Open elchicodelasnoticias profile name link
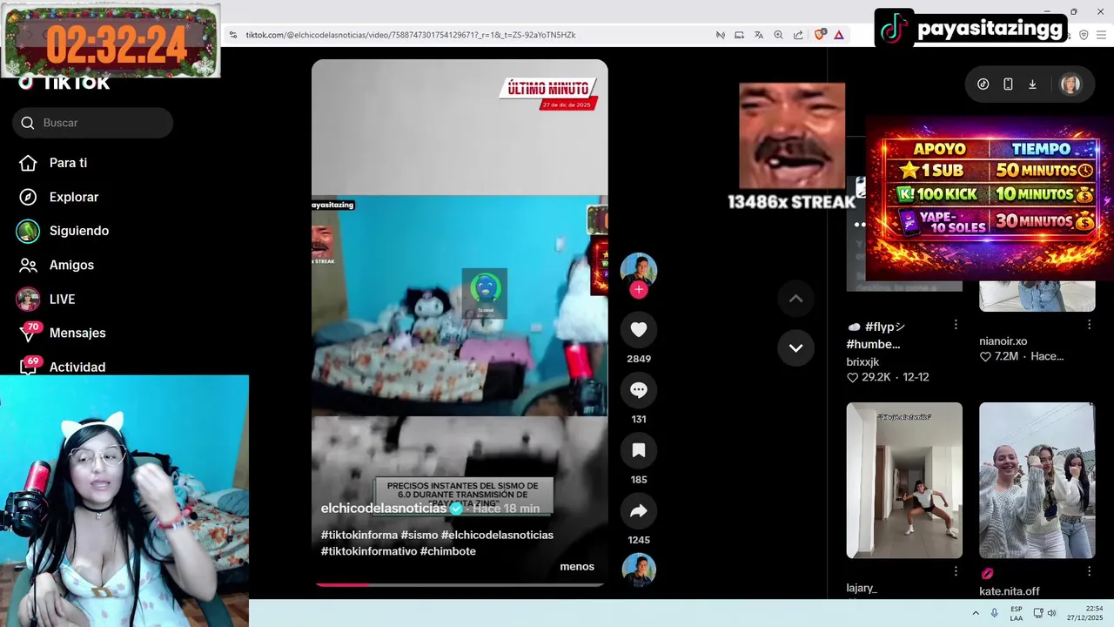Image resolution: width=1114 pixels, height=627 pixels. pyautogui.click(x=384, y=508)
